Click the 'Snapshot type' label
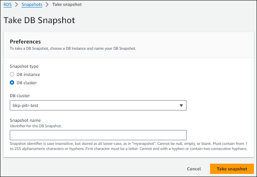This screenshot has height=177, width=257. pos(24,66)
